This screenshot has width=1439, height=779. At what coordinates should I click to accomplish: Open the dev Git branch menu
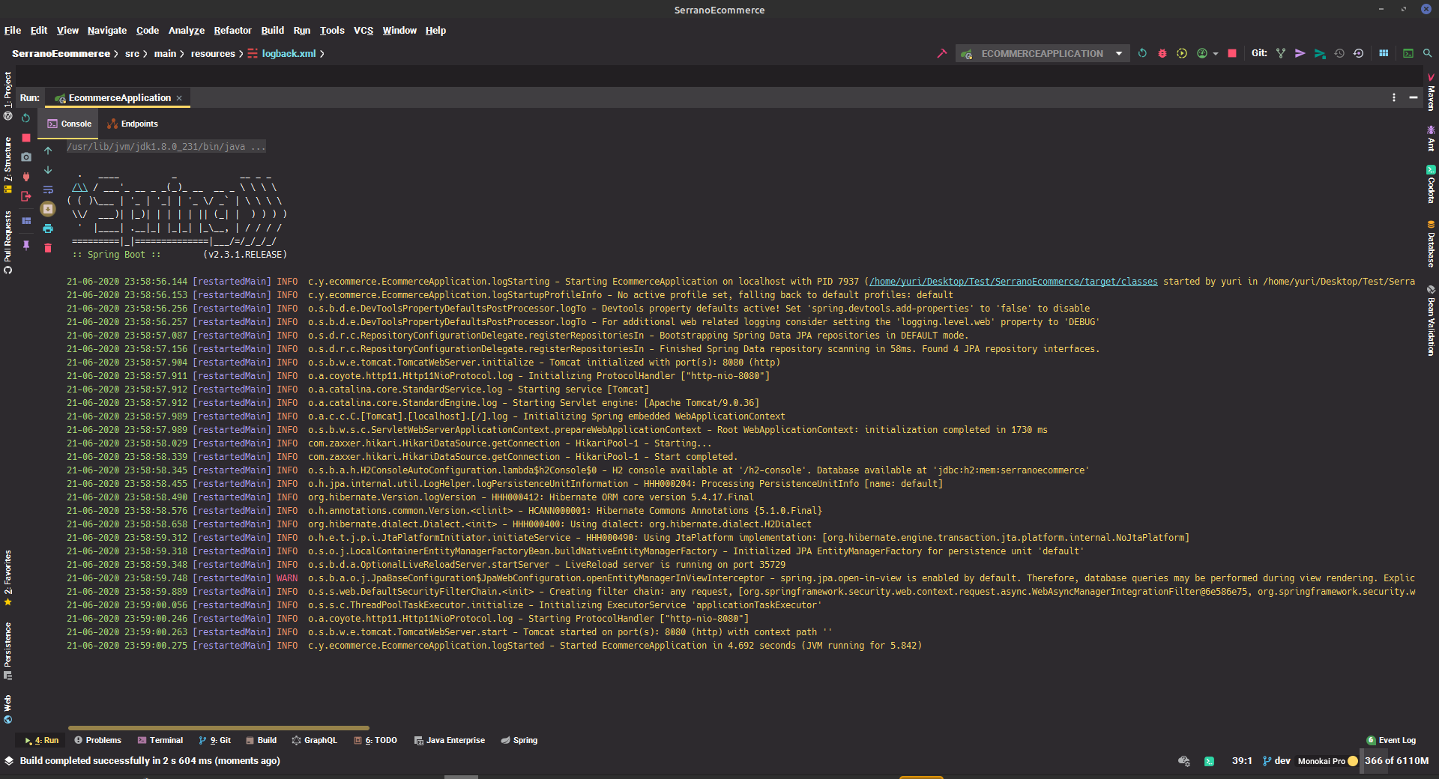click(x=1276, y=761)
